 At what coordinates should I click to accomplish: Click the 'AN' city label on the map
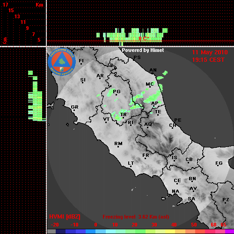(153, 70)
